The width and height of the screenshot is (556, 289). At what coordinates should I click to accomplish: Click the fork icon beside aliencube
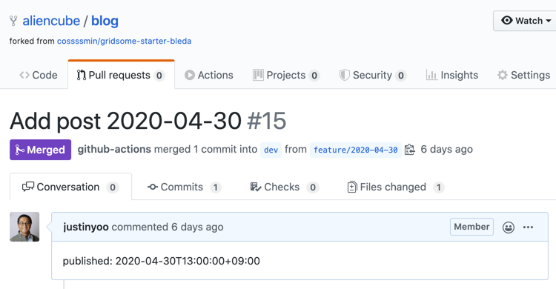[13, 21]
